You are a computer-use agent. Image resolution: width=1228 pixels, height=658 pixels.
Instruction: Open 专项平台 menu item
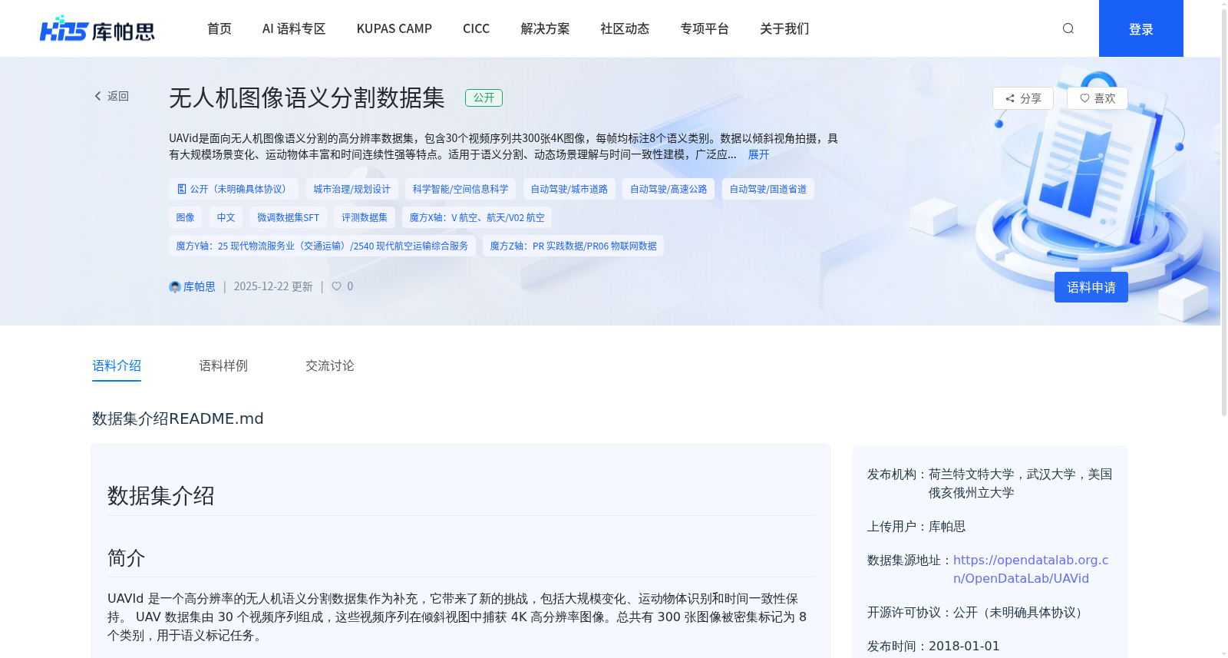pyautogui.click(x=705, y=28)
